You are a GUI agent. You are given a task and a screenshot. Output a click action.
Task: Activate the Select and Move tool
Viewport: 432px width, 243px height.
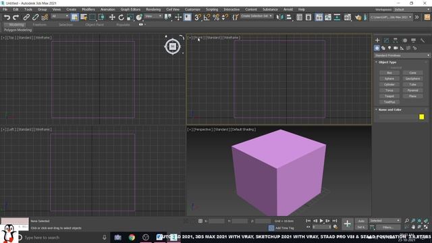click(112, 17)
